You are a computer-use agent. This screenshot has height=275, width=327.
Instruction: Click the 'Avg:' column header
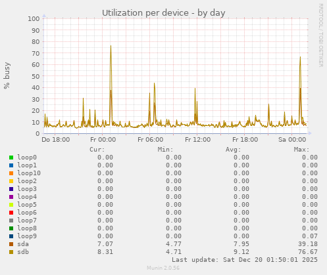pyautogui.click(x=234, y=150)
